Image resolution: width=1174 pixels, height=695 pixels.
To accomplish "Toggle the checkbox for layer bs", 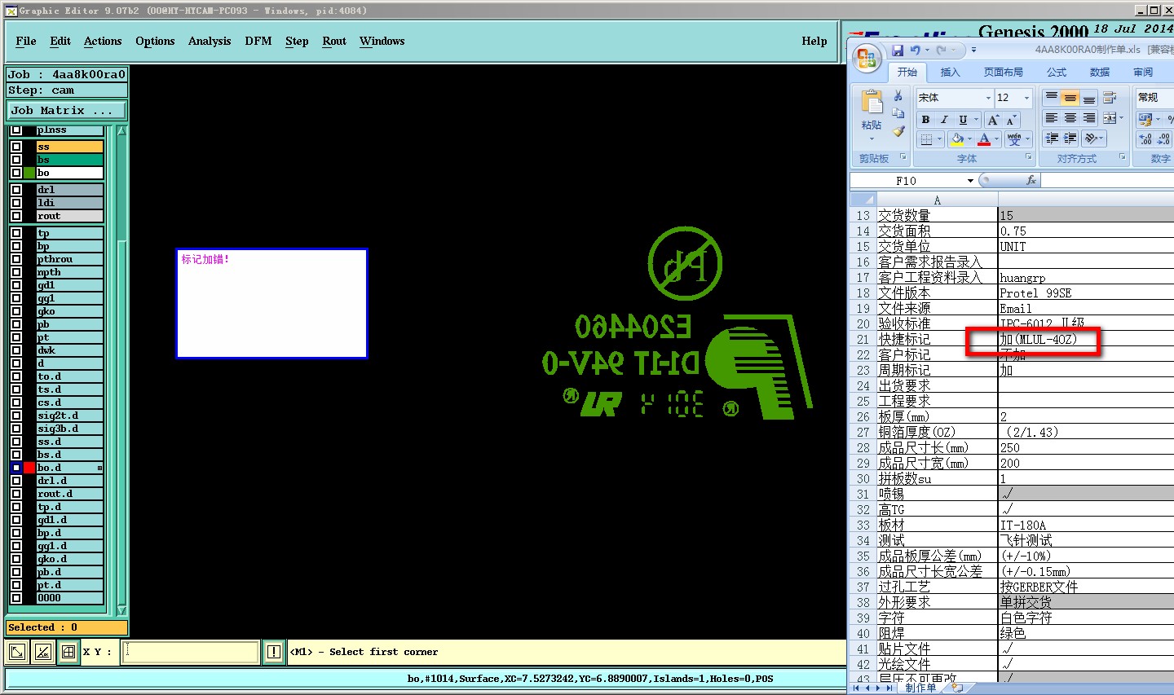I will [x=16, y=160].
